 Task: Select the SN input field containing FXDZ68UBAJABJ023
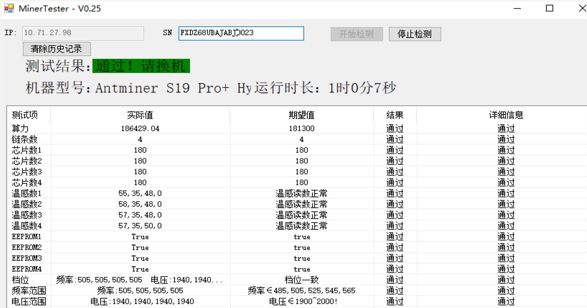point(241,33)
